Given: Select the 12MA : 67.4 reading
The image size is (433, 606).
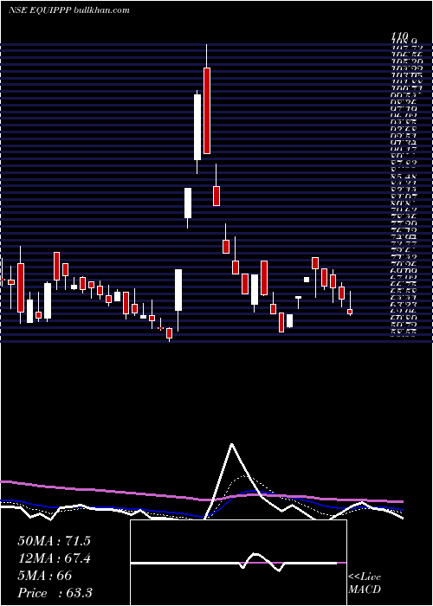Looking at the screenshot, I should (54, 558).
